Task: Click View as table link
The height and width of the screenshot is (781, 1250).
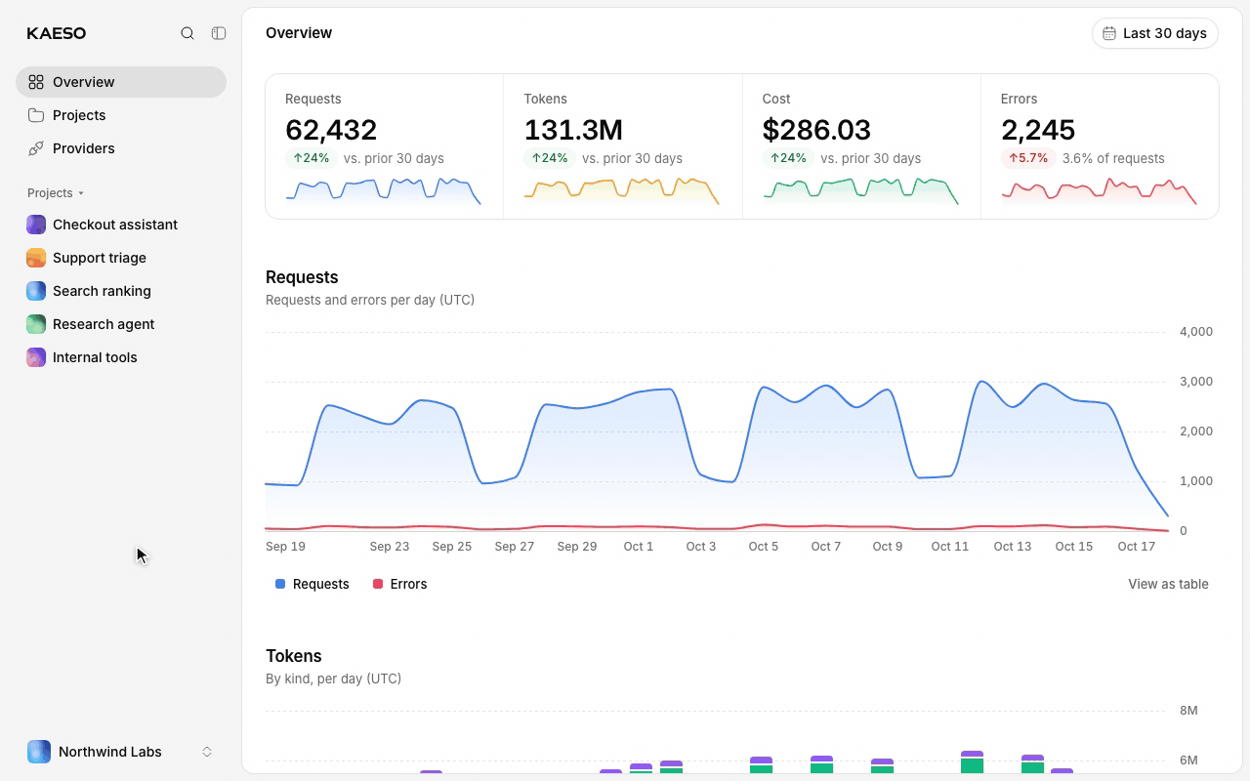Action: 1168,584
